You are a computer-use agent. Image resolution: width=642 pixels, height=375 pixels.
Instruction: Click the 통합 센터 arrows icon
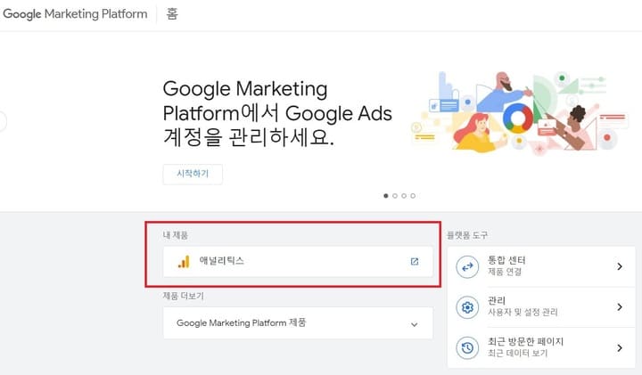(467, 267)
